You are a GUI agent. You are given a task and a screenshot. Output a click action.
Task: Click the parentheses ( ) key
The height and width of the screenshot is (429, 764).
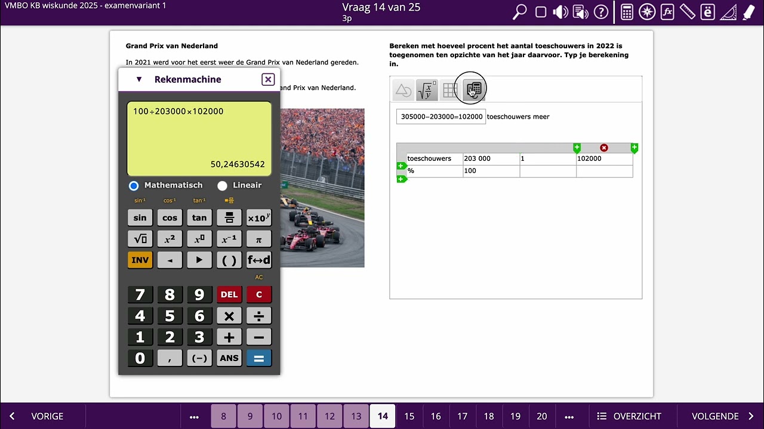[x=229, y=260]
